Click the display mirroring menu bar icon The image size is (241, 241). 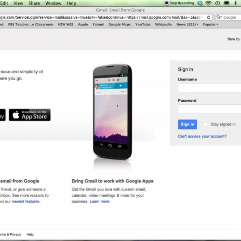pos(227,3)
